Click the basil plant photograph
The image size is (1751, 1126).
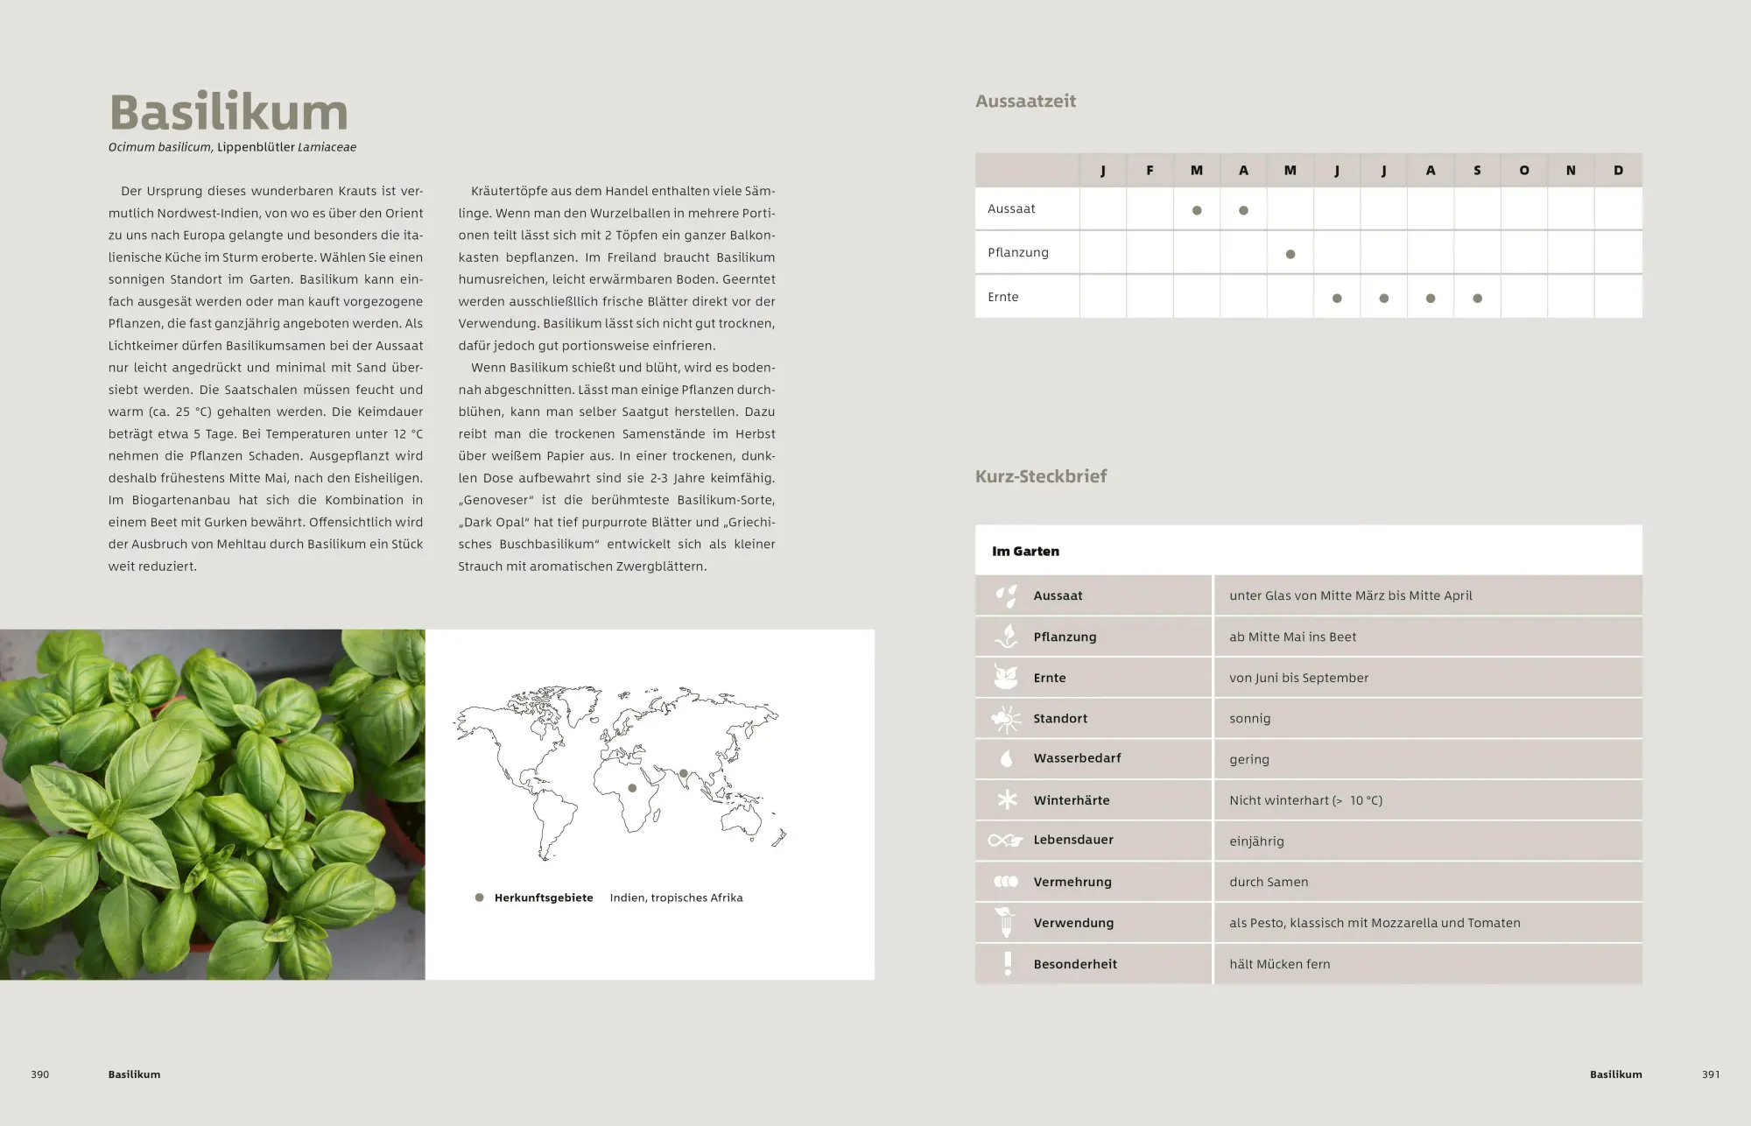pos(212,804)
